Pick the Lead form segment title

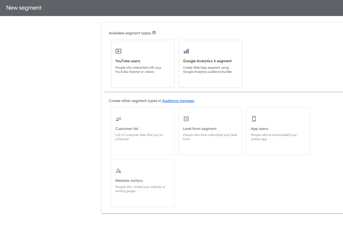coord(200,129)
